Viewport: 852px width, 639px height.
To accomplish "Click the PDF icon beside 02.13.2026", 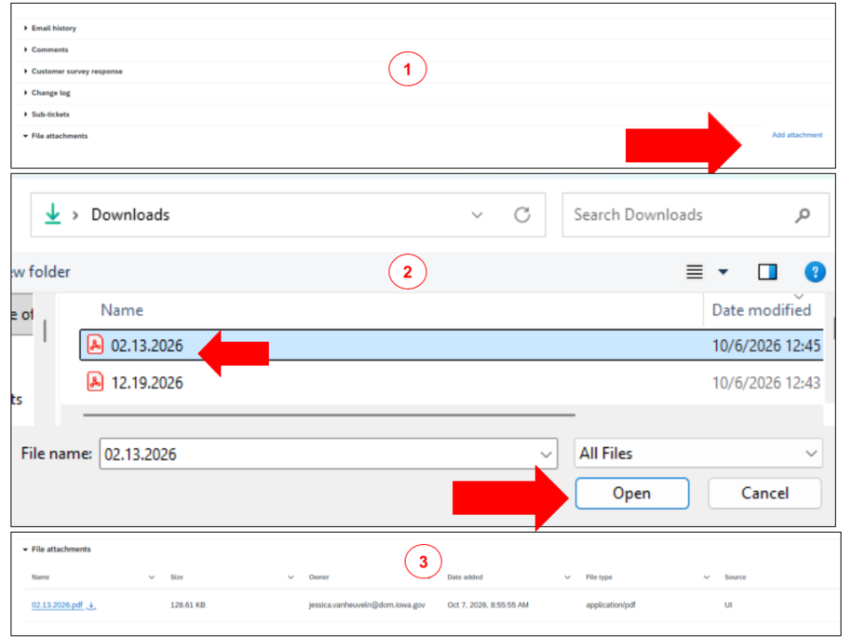I will (x=95, y=345).
